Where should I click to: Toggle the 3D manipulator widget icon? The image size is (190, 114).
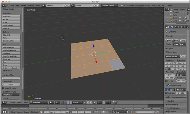tap(62, 103)
